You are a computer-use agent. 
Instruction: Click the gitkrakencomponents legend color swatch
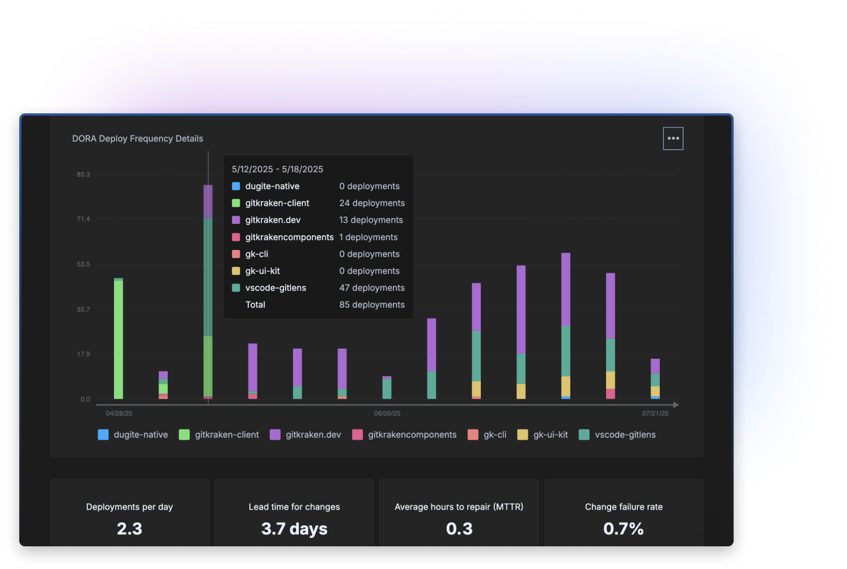(357, 435)
